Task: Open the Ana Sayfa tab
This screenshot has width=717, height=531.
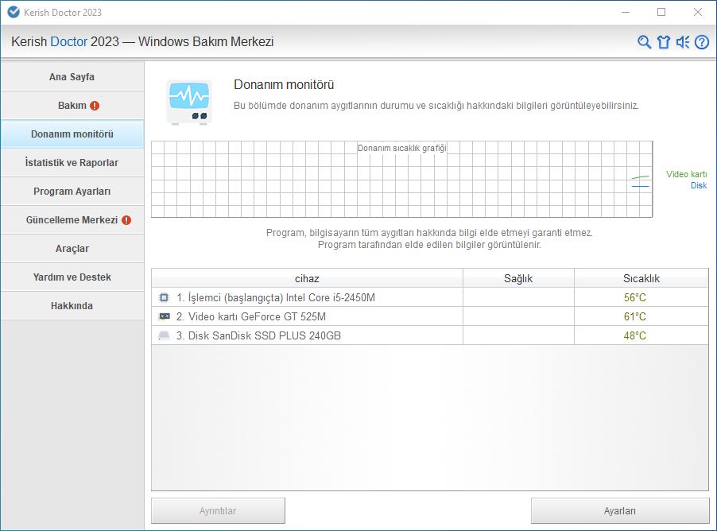Action: 72,76
